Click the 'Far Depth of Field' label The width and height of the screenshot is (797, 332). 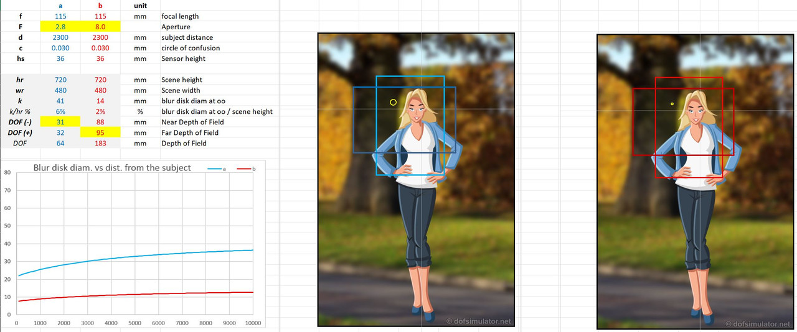(190, 133)
